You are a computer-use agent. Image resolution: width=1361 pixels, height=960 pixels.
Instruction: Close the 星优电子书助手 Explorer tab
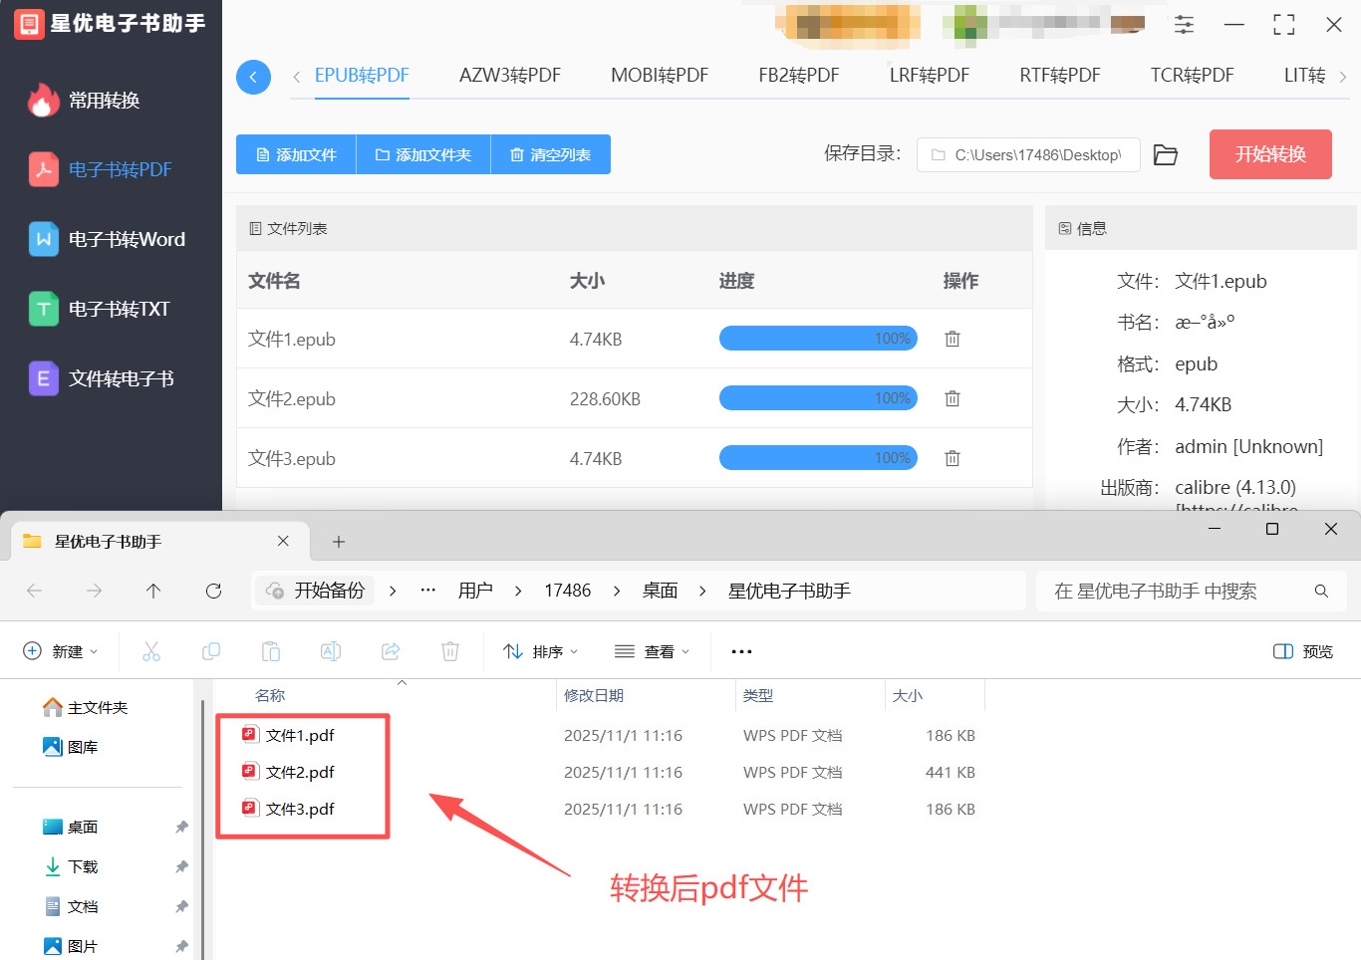click(x=283, y=541)
